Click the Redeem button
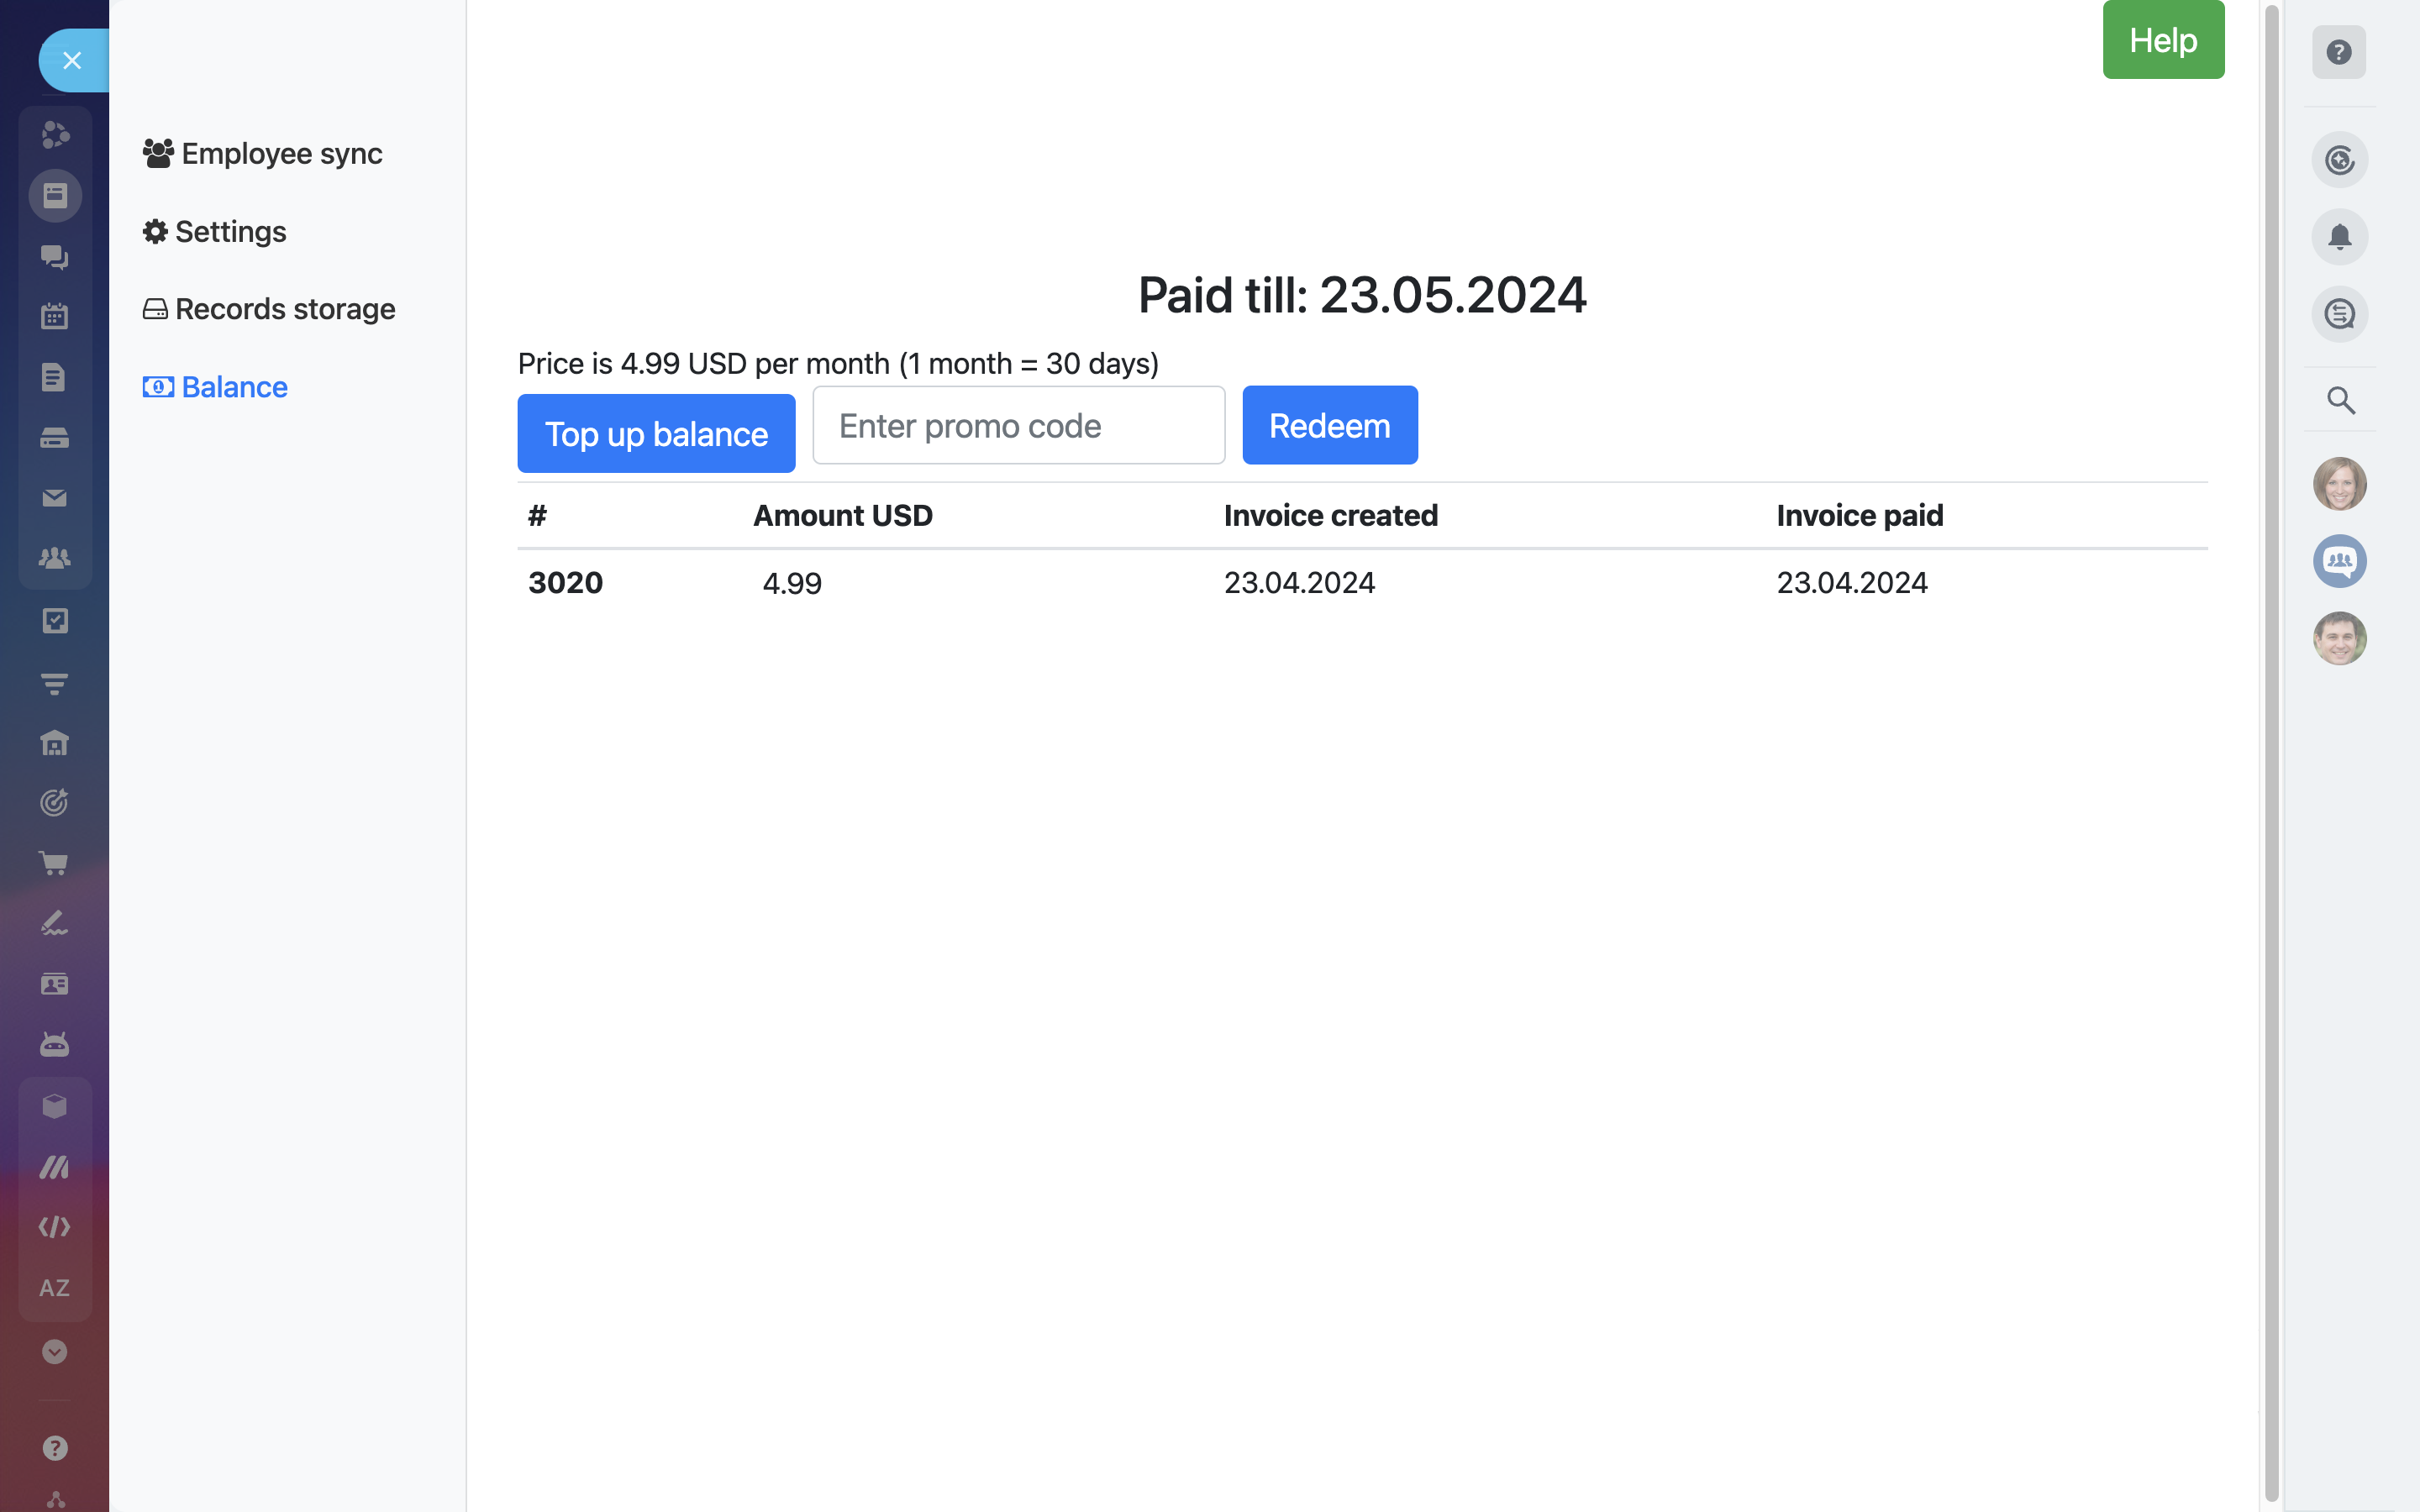 point(1329,425)
